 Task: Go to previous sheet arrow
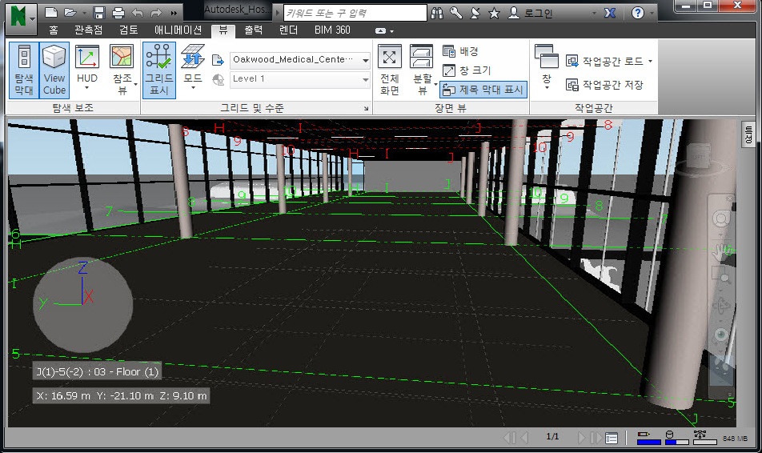point(525,438)
